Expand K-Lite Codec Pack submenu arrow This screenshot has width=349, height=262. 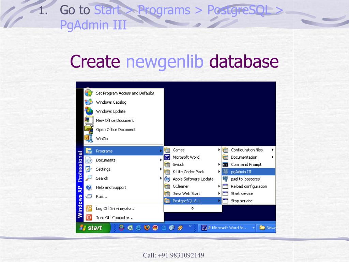pos(219,172)
